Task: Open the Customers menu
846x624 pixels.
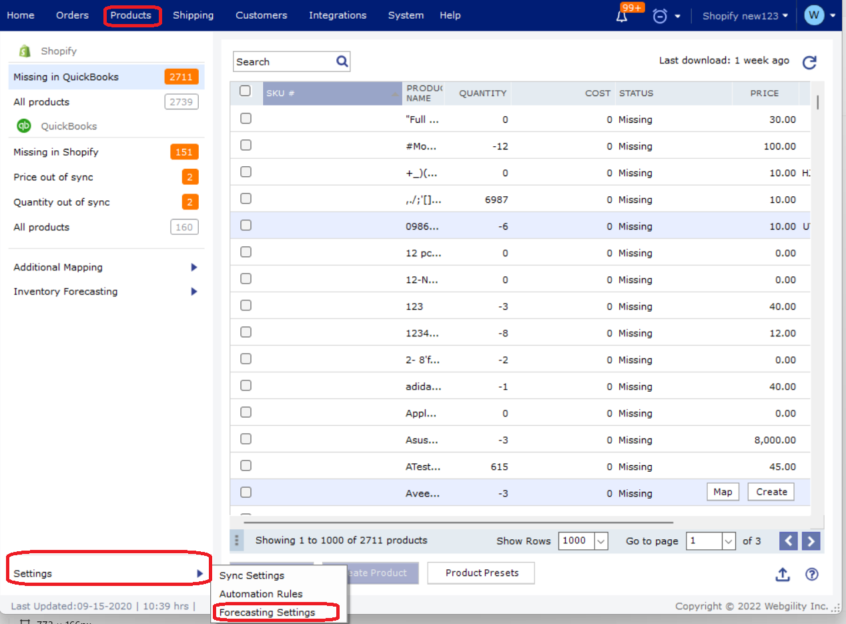Action: [x=262, y=15]
